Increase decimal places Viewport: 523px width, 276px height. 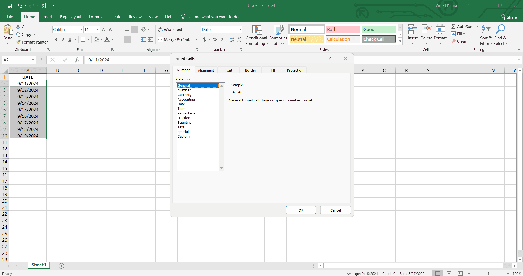[232, 39]
